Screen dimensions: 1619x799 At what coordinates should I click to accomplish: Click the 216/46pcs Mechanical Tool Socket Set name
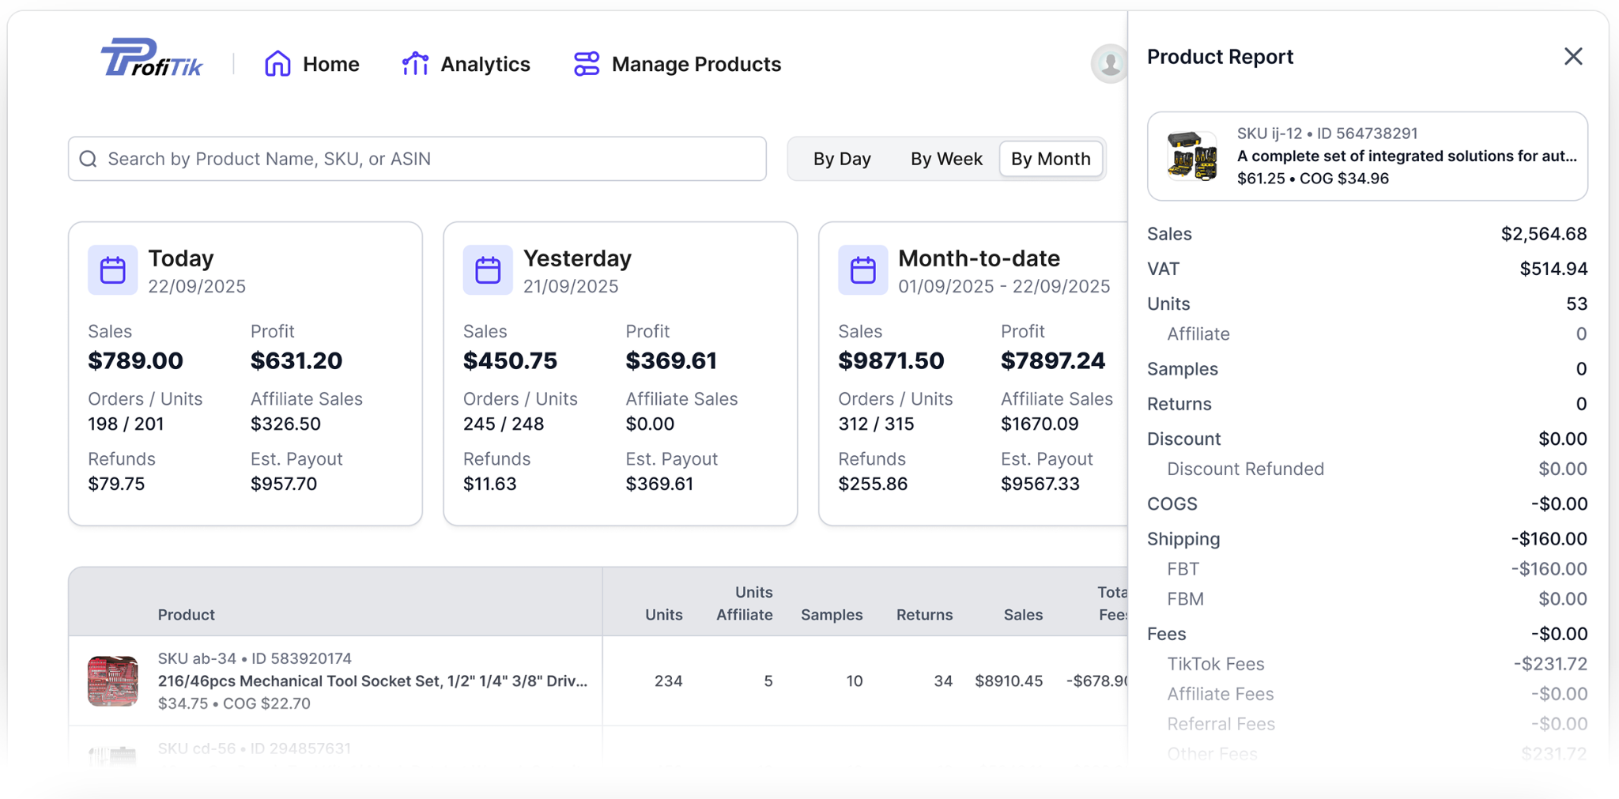click(x=372, y=681)
